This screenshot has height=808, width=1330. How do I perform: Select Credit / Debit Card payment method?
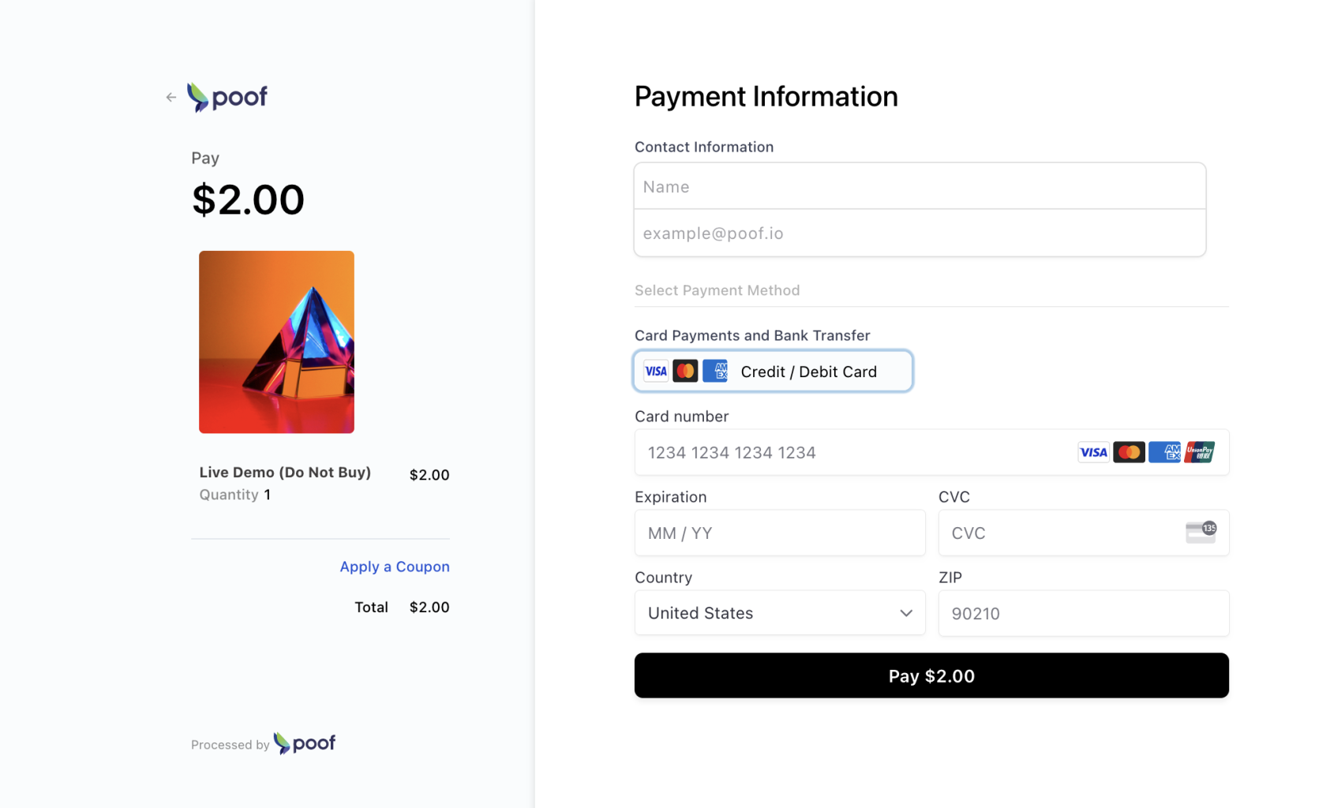773,371
